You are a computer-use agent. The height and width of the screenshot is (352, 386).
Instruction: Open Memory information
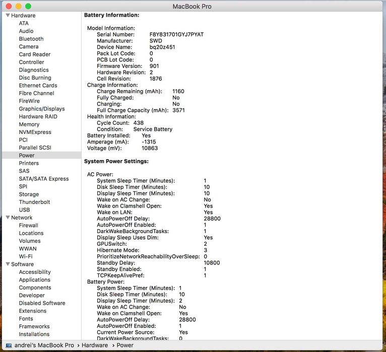29,124
